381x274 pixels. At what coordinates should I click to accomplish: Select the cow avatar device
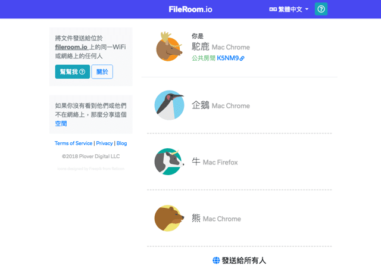pyautogui.click(x=169, y=161)
